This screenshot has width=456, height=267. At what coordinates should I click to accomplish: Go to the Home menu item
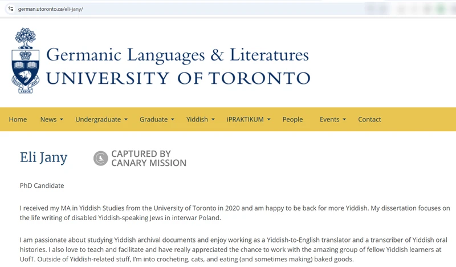point(18,119)
